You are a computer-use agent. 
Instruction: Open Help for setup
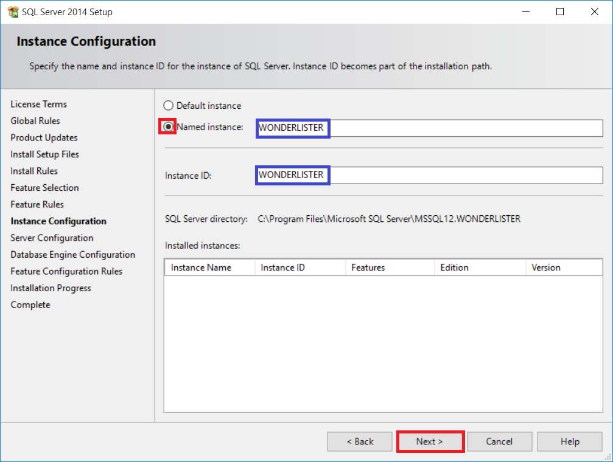click(x=570, y=441)
